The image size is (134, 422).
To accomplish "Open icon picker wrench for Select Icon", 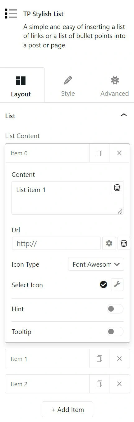I will [117, 284].
